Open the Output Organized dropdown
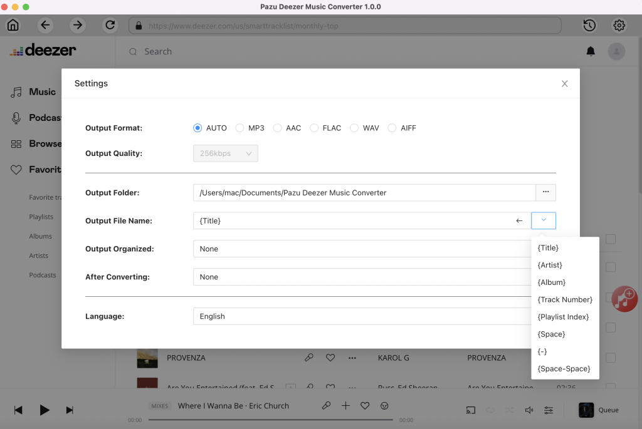This screenshot has width=642, height=429. click(x=362, y=249)
